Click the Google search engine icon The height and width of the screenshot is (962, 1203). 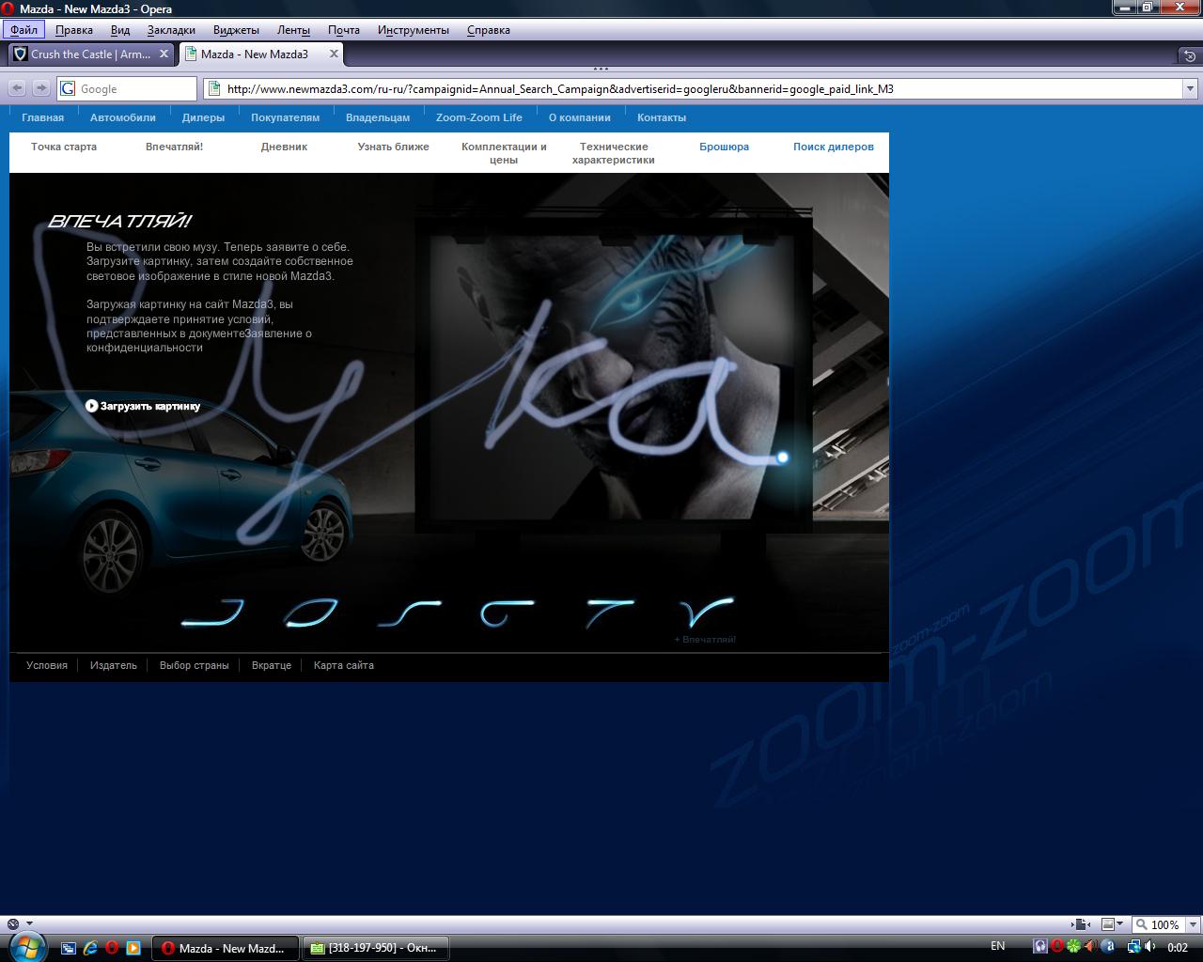[68, 88]
